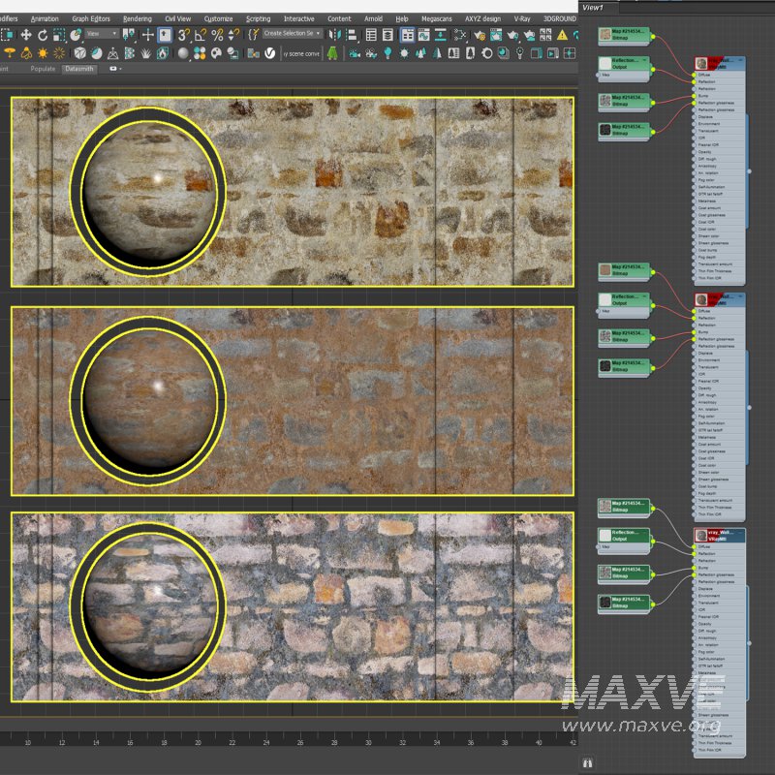Collapse the Reflection Output node header

[x=644, y=60]
